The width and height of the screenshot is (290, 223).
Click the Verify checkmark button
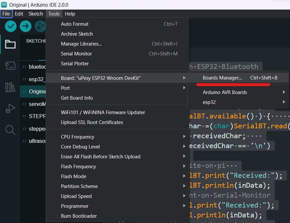[11, 26]
